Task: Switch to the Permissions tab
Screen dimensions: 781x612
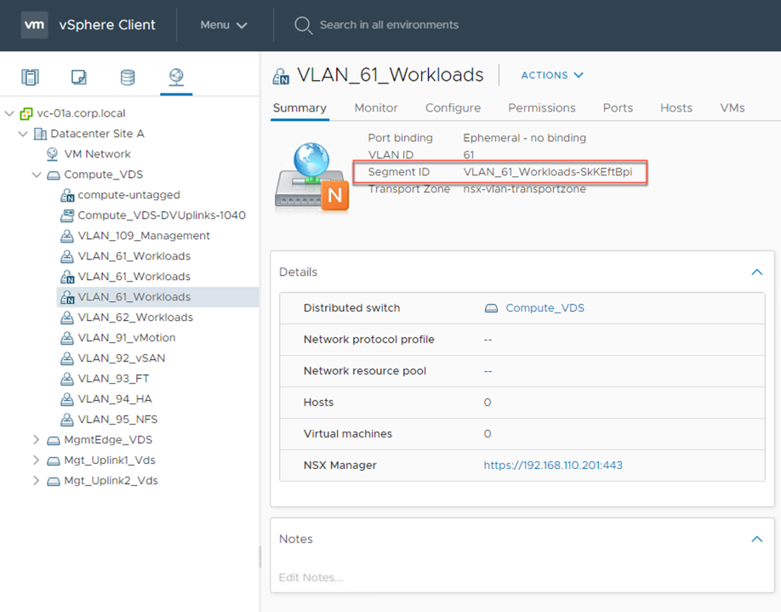Action: click(x=541, y=108)
